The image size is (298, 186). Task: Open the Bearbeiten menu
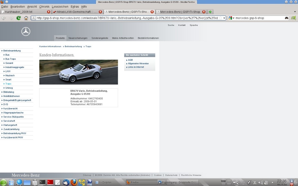[x=18, y=7]
